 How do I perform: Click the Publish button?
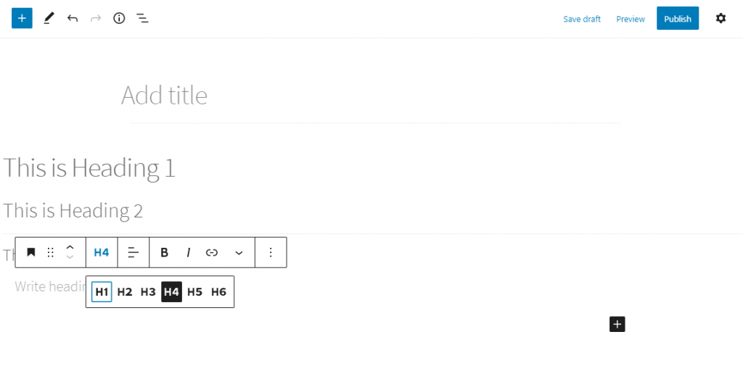tap(677, 19)
